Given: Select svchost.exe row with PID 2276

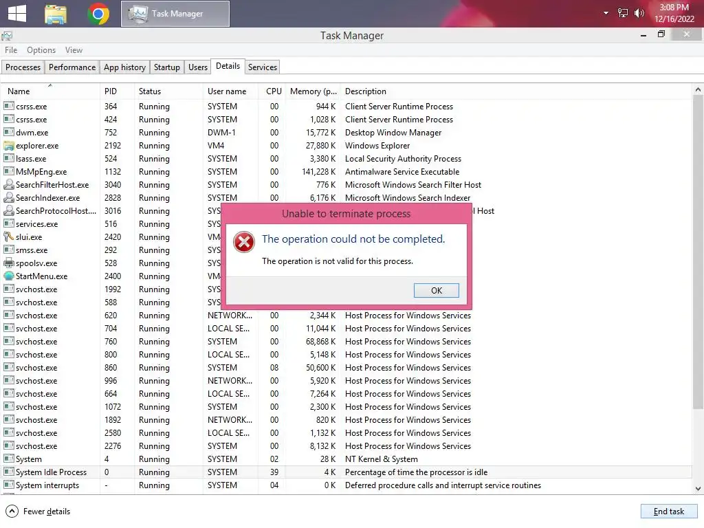Looking at the screenshot, I should (x=346, y=445).
